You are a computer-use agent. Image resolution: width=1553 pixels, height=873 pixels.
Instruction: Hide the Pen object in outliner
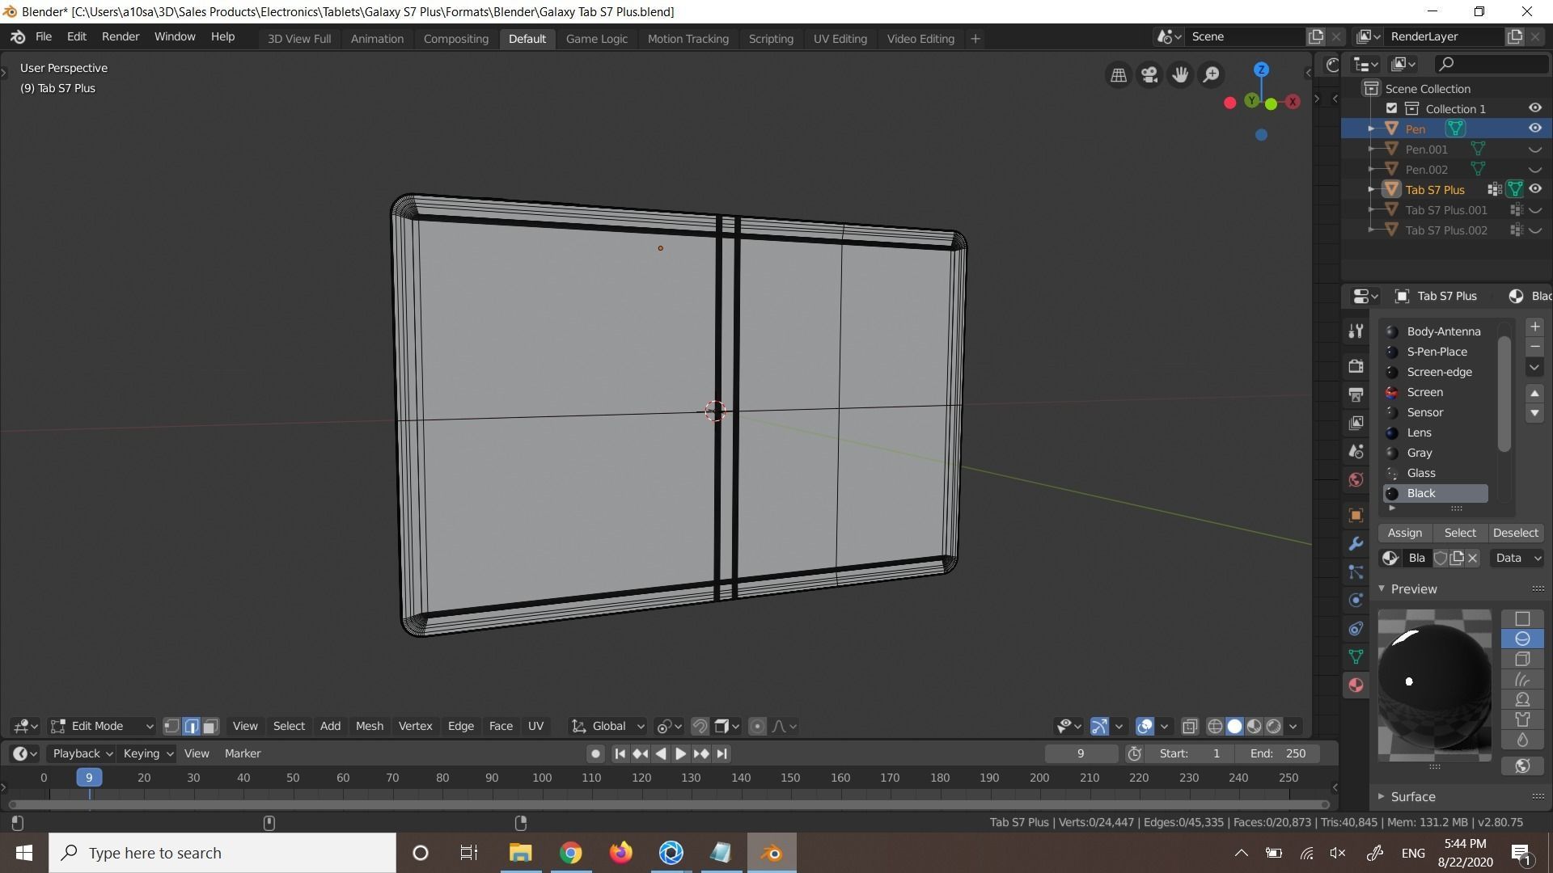click(x=1534, y=129)
